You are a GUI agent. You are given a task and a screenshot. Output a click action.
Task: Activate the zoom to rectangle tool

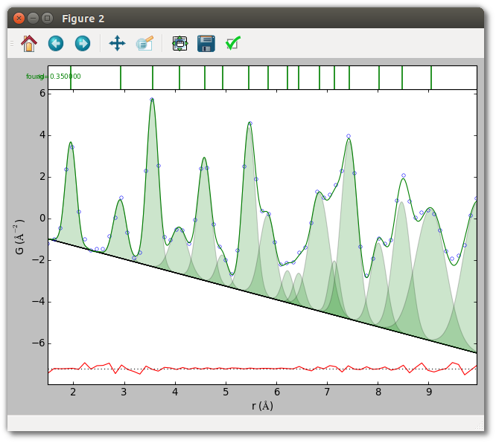(x=144, y=44)
